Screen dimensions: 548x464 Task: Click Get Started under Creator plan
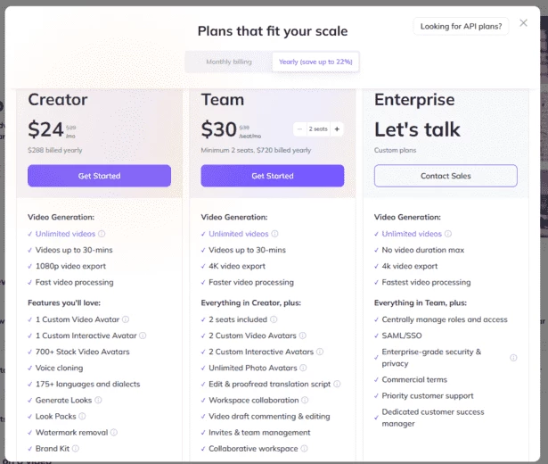tap(99, 176)
